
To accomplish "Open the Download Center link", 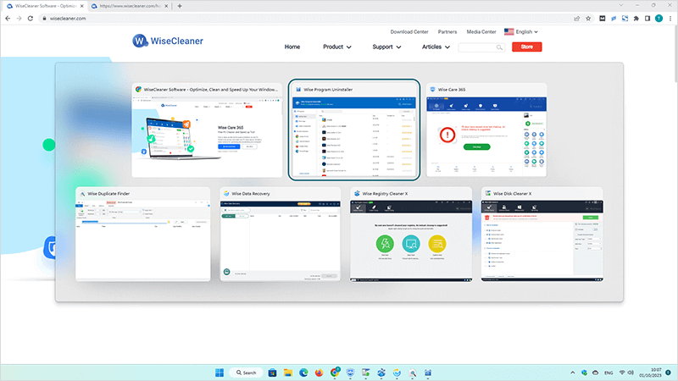I will point(409,32).
